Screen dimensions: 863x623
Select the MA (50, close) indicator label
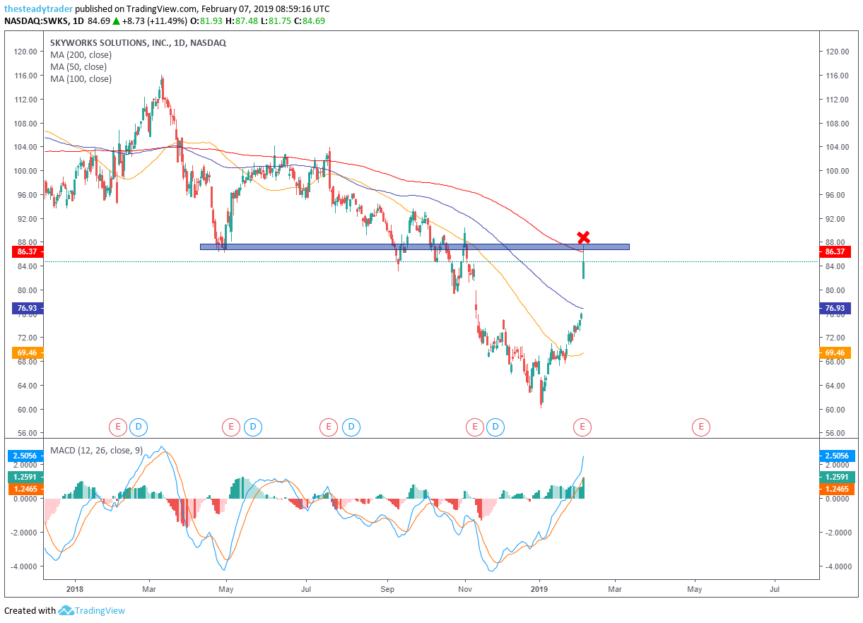coord(78,67)
